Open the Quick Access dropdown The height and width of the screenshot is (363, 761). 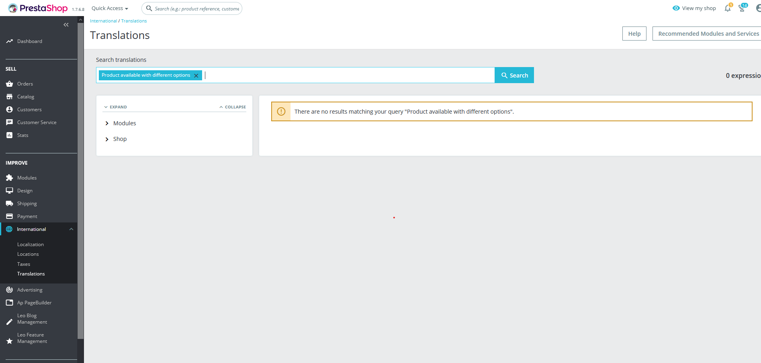pos(110,8)
